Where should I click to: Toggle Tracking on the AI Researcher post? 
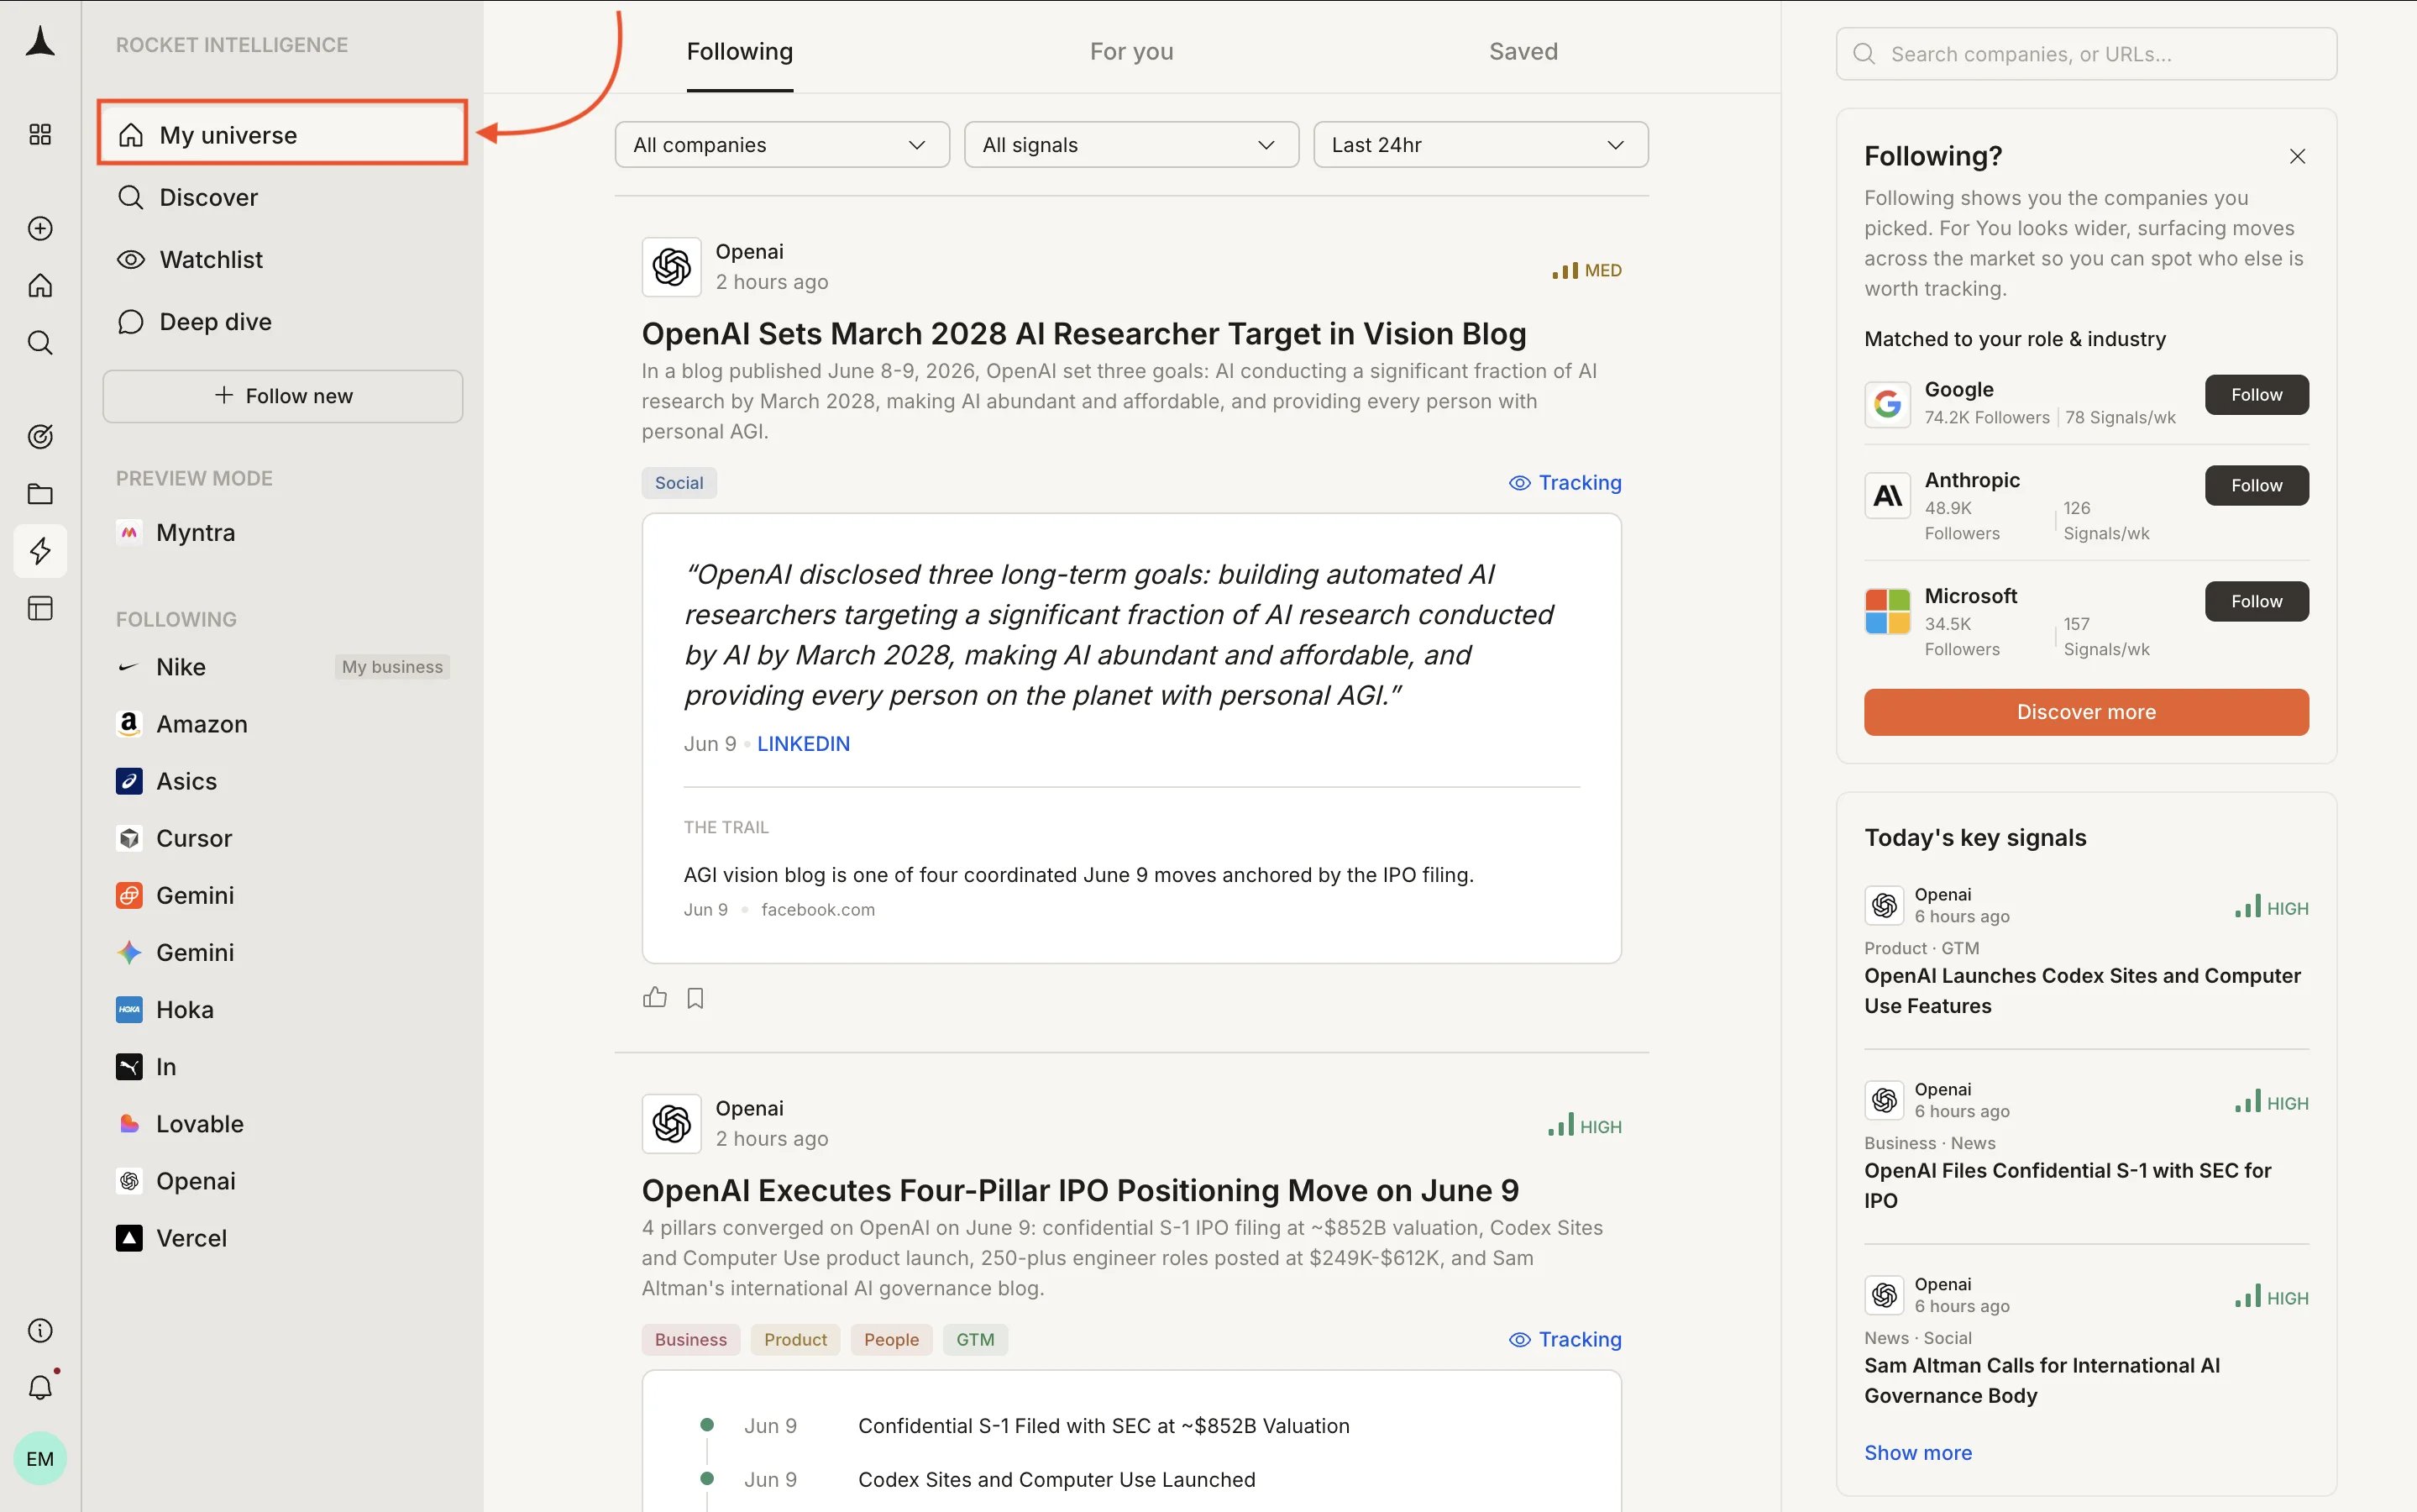point(1565,483)
